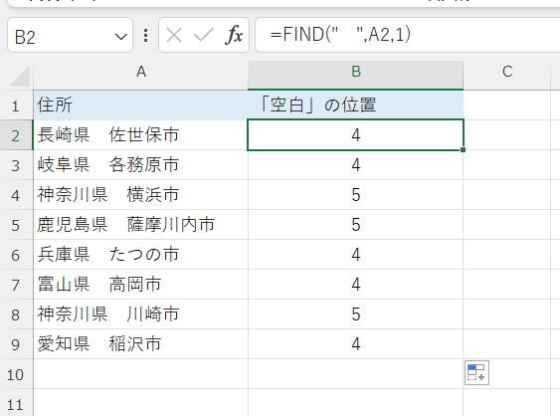The width and height of the screenshot is (560, 416).
Task: Click the header cell 「空白」の位置
Action: (x=356, y=105)
